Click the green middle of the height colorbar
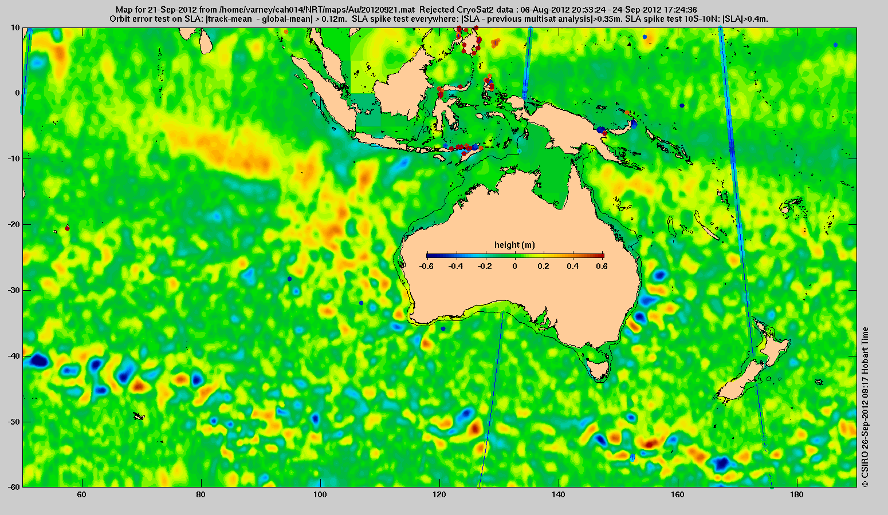Image resolution: width=888 pixels, height=515 pixels. pos(515,256)
